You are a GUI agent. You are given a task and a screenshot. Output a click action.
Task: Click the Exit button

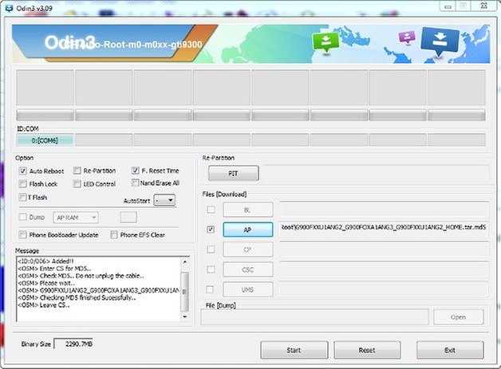pyautogui.click(x=450, y=350)
